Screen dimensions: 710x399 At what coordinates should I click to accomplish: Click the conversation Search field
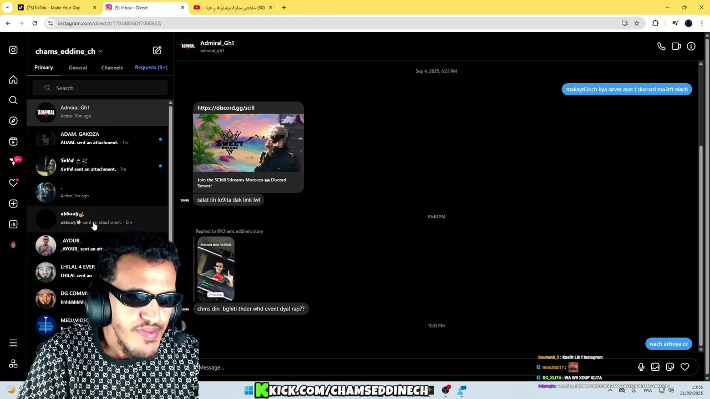click(100, 88)
